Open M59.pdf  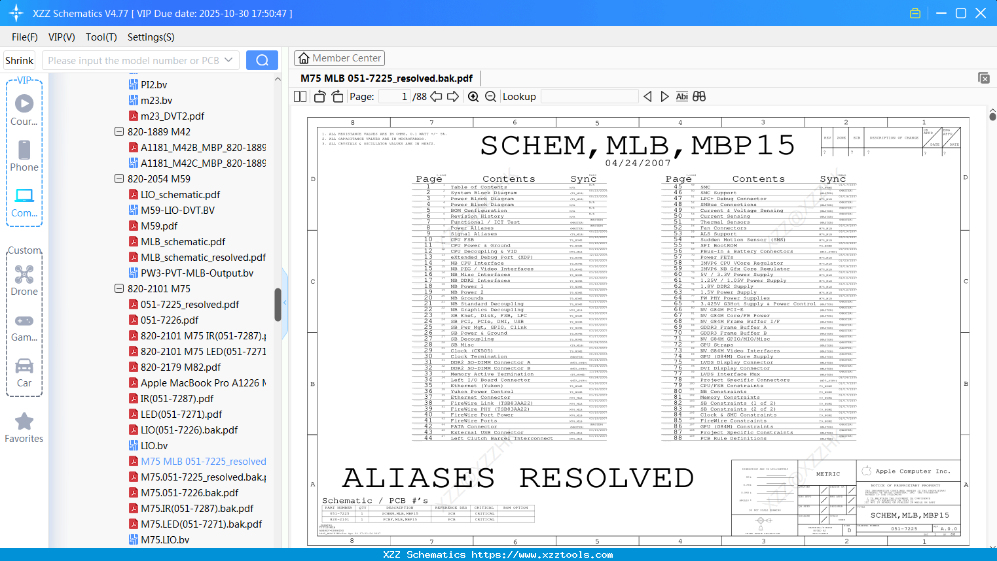159,226
